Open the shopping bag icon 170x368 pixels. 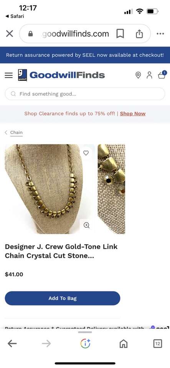point(162,75)
